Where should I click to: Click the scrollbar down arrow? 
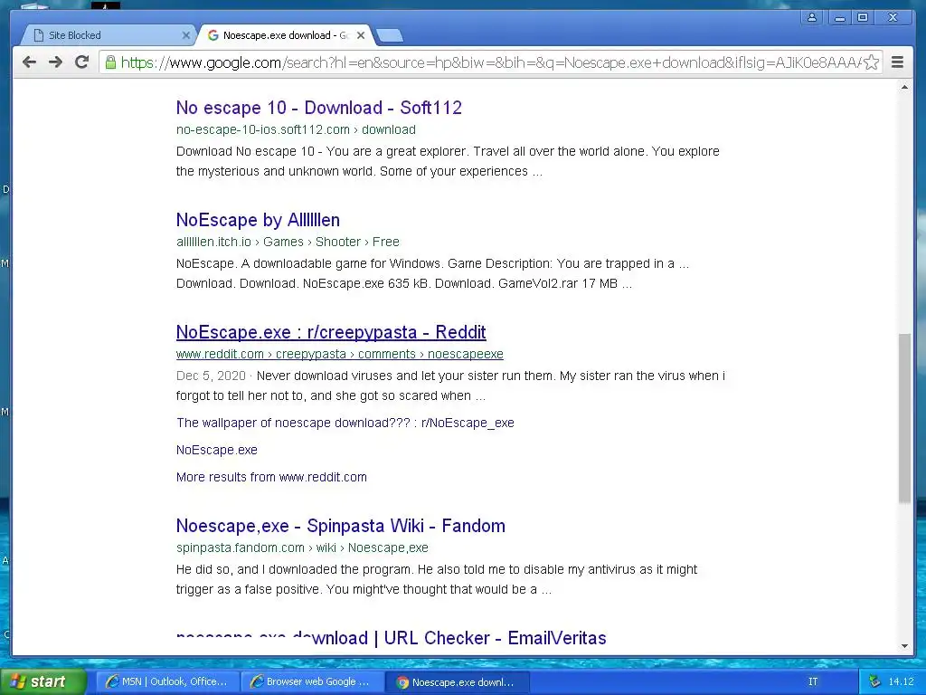904,646
